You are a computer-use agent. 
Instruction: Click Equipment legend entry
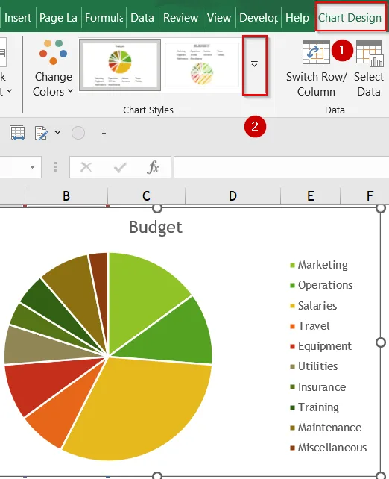pyautogui.click(x=320, y=346)
